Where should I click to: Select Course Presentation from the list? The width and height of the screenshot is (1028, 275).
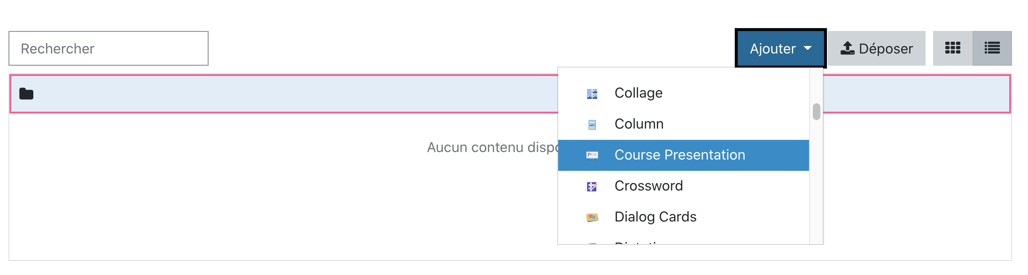(x=679, y=155)
